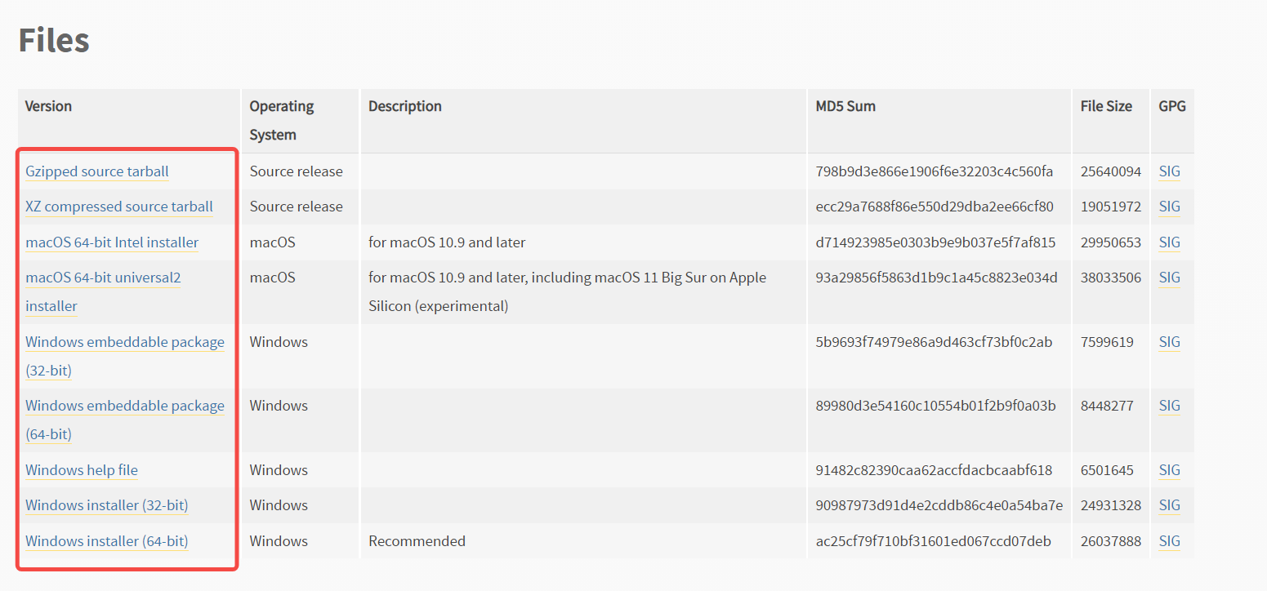Open SIG for Windows help file
1267x591 pixels.
pyautogui.click(x=1169, y=470)
